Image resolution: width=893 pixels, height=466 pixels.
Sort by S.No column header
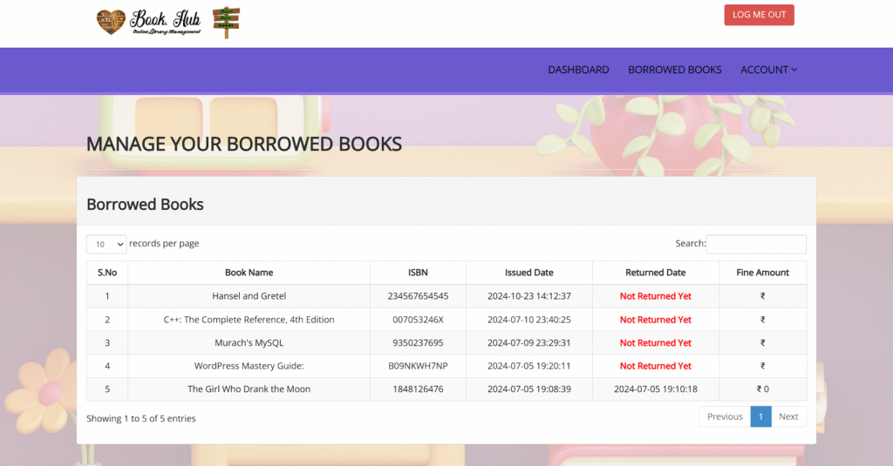107,273
